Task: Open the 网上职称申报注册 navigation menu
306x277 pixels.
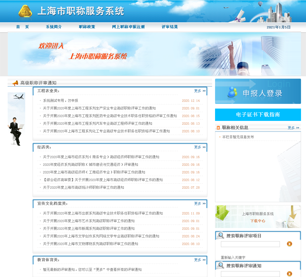Action: coord(129,26)
